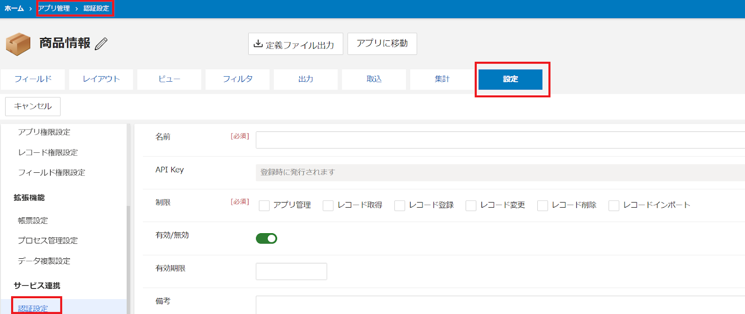This screenshot has height=314, width=745.
Task: Click アプリ管理 in the breadcrumb
Action: pos(54,8)
